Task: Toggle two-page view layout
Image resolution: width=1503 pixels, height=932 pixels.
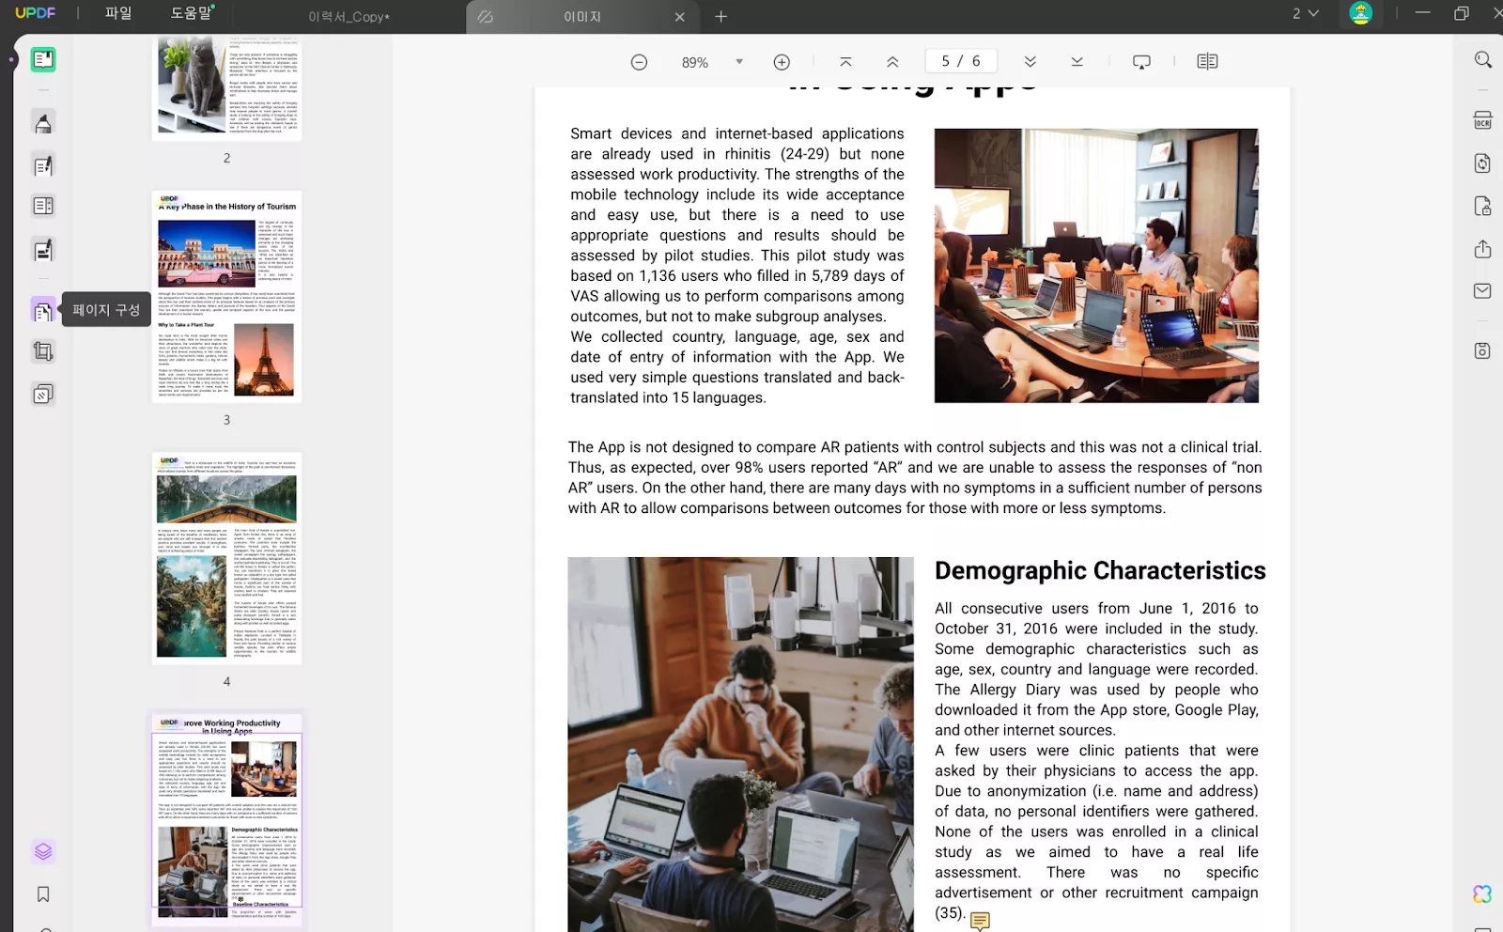Action: point(1207,62)
